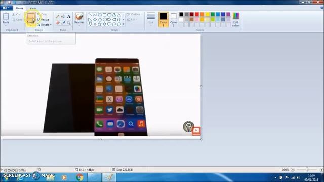324x182 pixels.
Task: Click the zoom slider handle
Action: point(307,170)
